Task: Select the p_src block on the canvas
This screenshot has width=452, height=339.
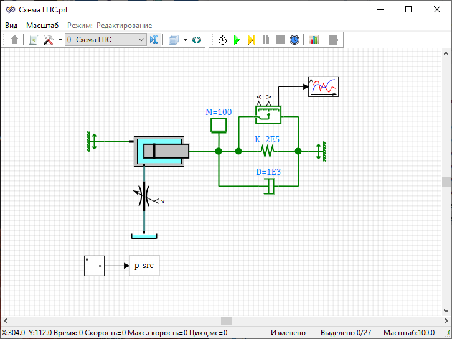Action: (x=144, y=266)
